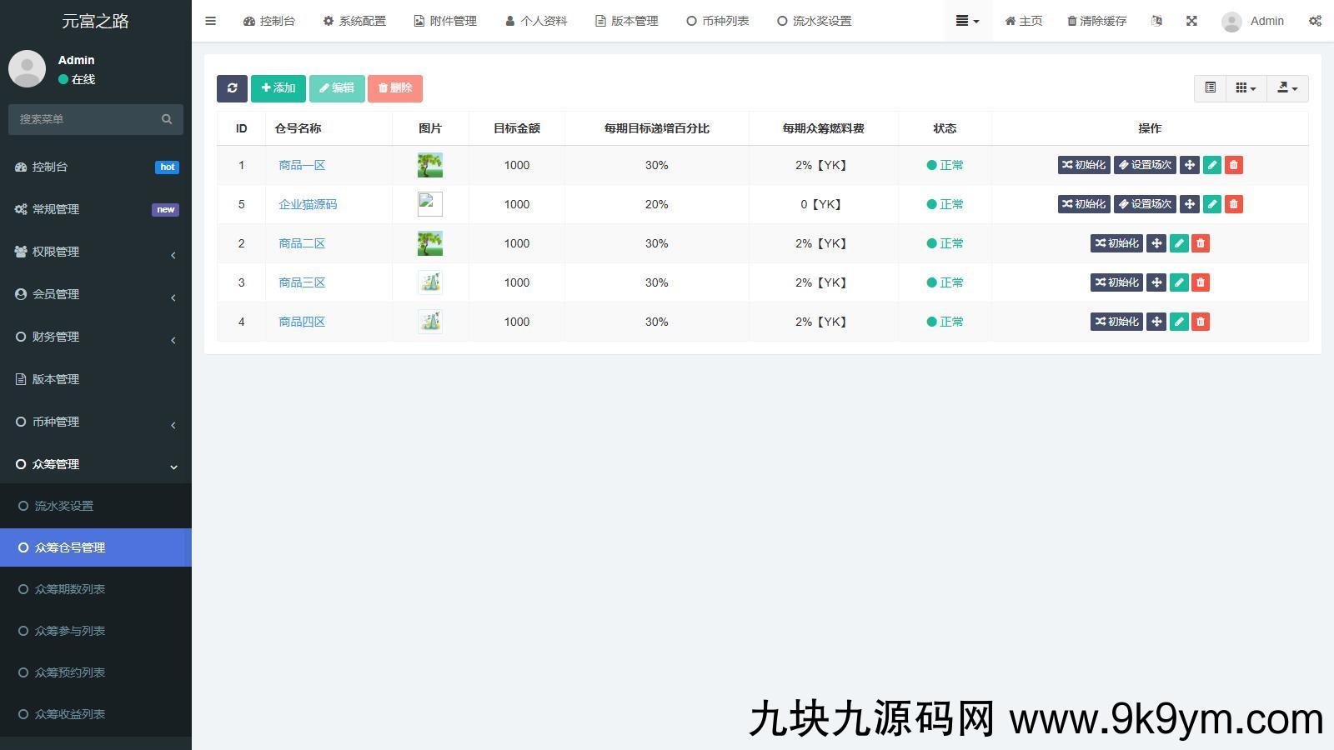
Task: Click the delete trash icon for 企业猫源码
Action: point(1234,203)
